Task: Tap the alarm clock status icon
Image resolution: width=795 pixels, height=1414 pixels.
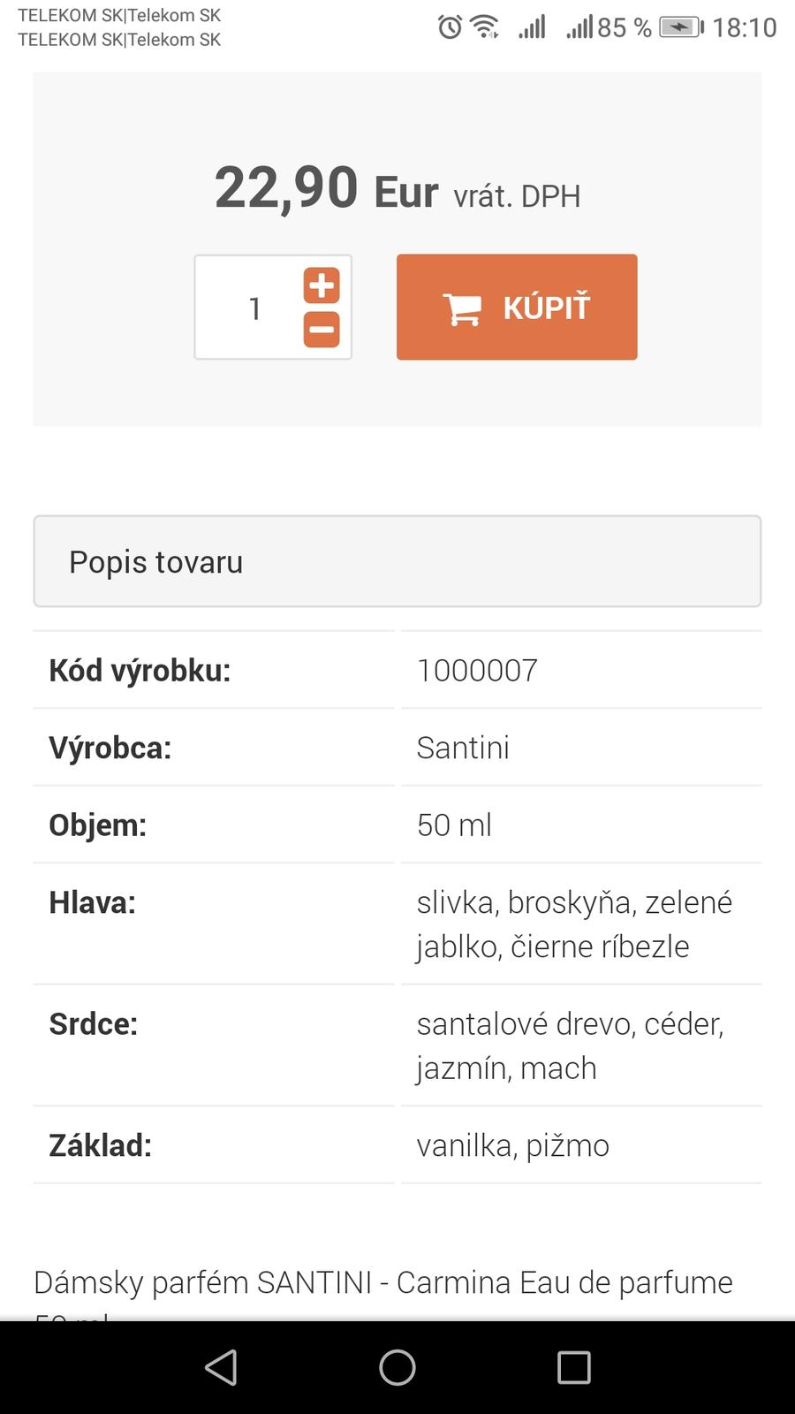Action: pyautogui.click(x=450, y=27)
